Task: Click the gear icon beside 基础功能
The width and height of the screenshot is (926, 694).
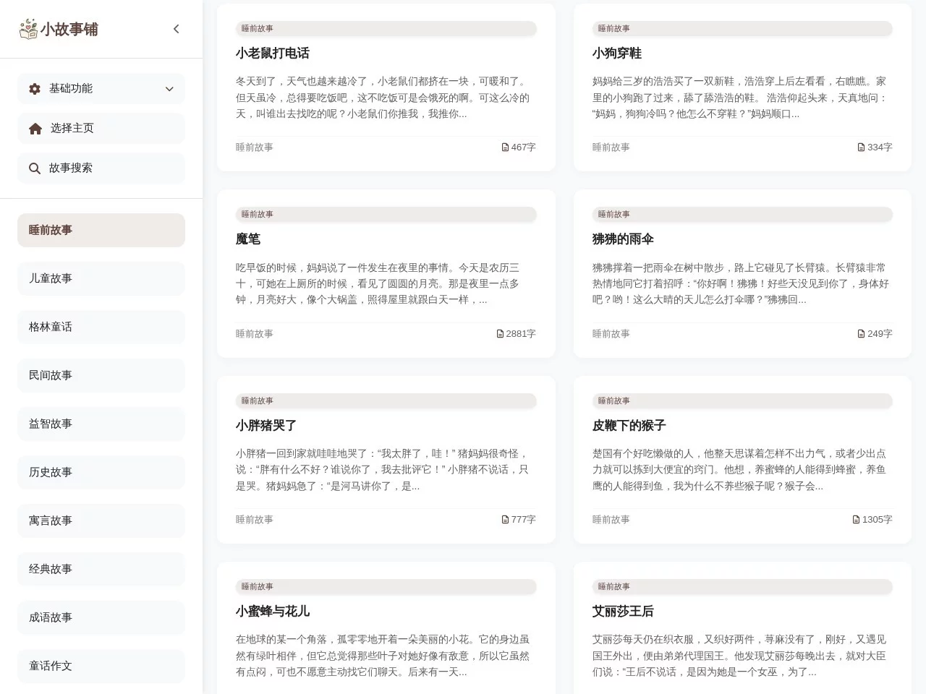Action: (x=34, y=88)
